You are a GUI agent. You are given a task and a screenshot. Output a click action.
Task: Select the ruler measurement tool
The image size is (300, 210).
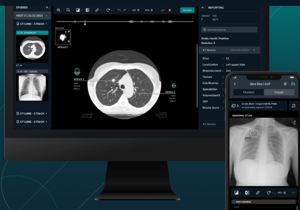coord(97,10)
